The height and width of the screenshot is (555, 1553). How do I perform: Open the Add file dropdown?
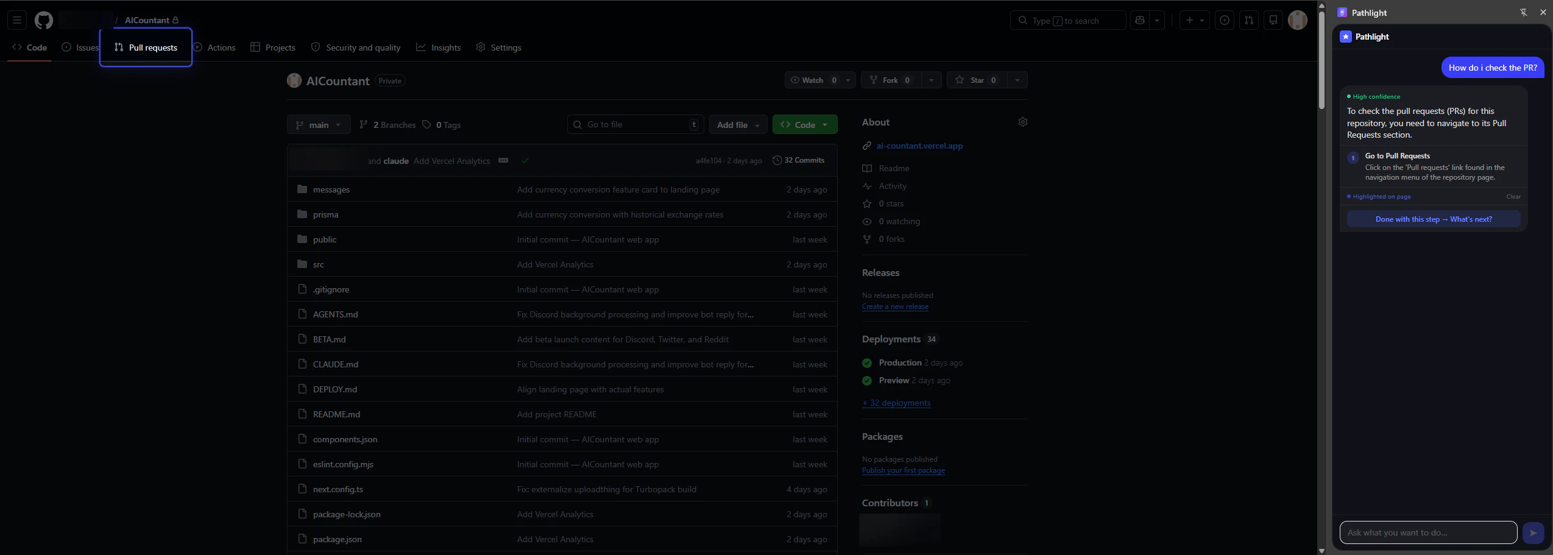tap(737, 124)
